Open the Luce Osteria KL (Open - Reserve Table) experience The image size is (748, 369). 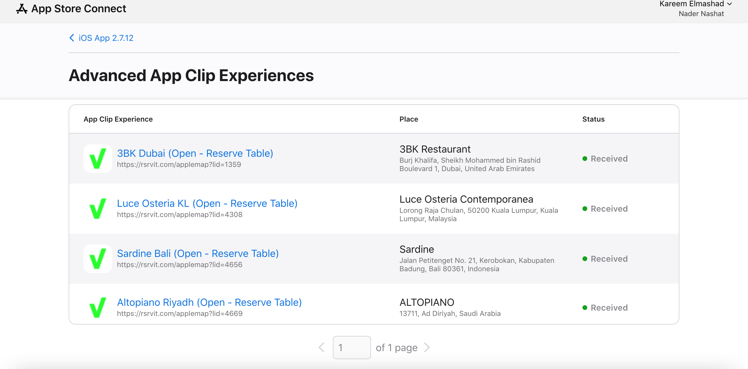tap(207, 203)
